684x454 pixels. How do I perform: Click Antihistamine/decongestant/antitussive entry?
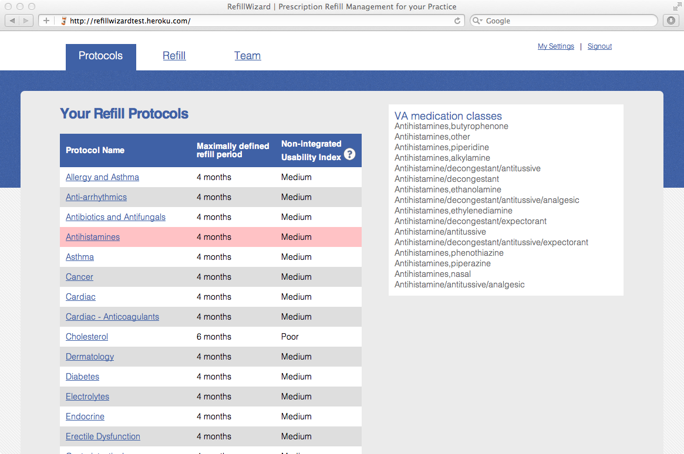[x=467, y=168]
